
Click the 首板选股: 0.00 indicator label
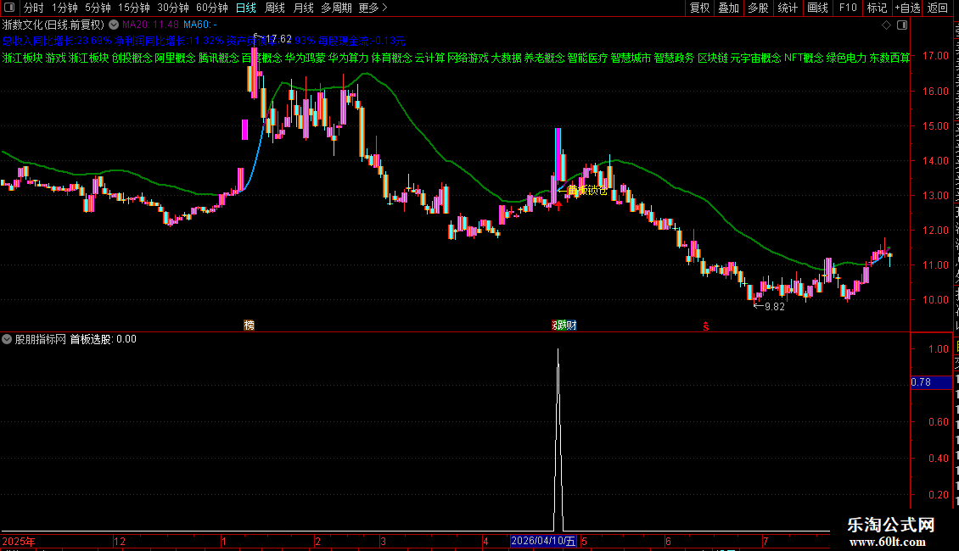coord(103,339)
